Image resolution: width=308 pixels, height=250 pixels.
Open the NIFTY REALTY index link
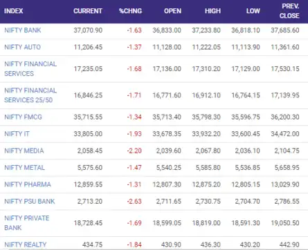coord(26,244)
